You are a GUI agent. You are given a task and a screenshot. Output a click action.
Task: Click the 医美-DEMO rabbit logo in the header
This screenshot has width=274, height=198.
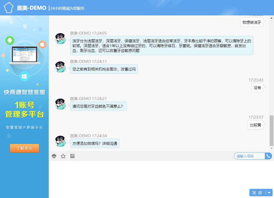pos(9,7)
